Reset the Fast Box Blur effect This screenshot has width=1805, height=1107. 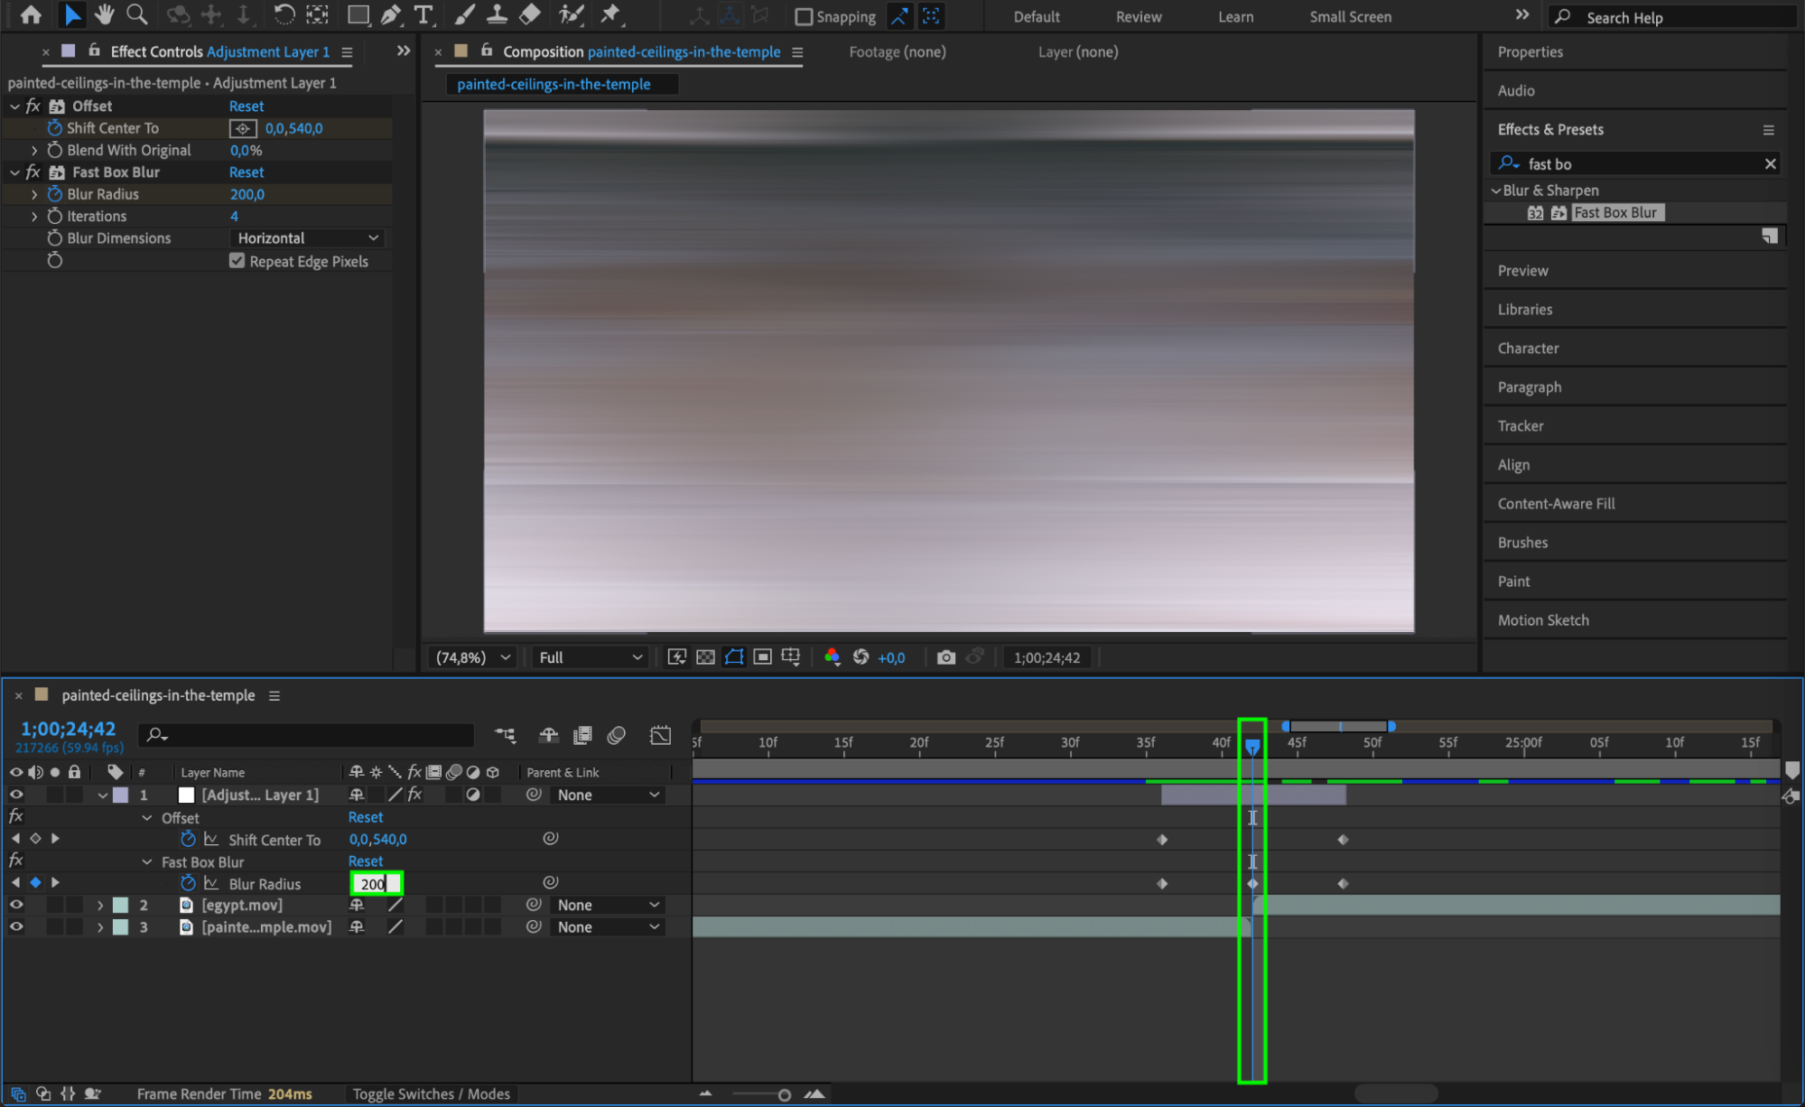(247, 172)
